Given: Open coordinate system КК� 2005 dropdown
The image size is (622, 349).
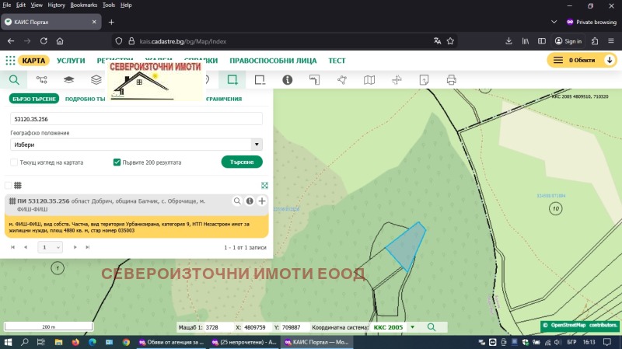Looking at the screenshot, I should tap(412, 327).
